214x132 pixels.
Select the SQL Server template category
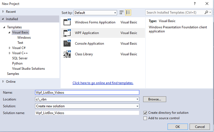[20, 58]
